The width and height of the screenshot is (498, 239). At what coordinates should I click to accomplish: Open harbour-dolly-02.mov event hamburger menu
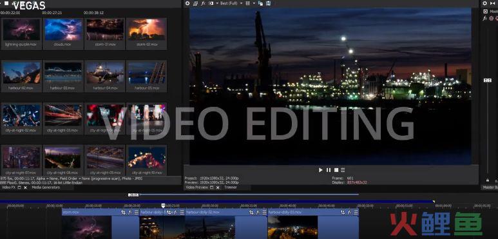coord(264,213)
